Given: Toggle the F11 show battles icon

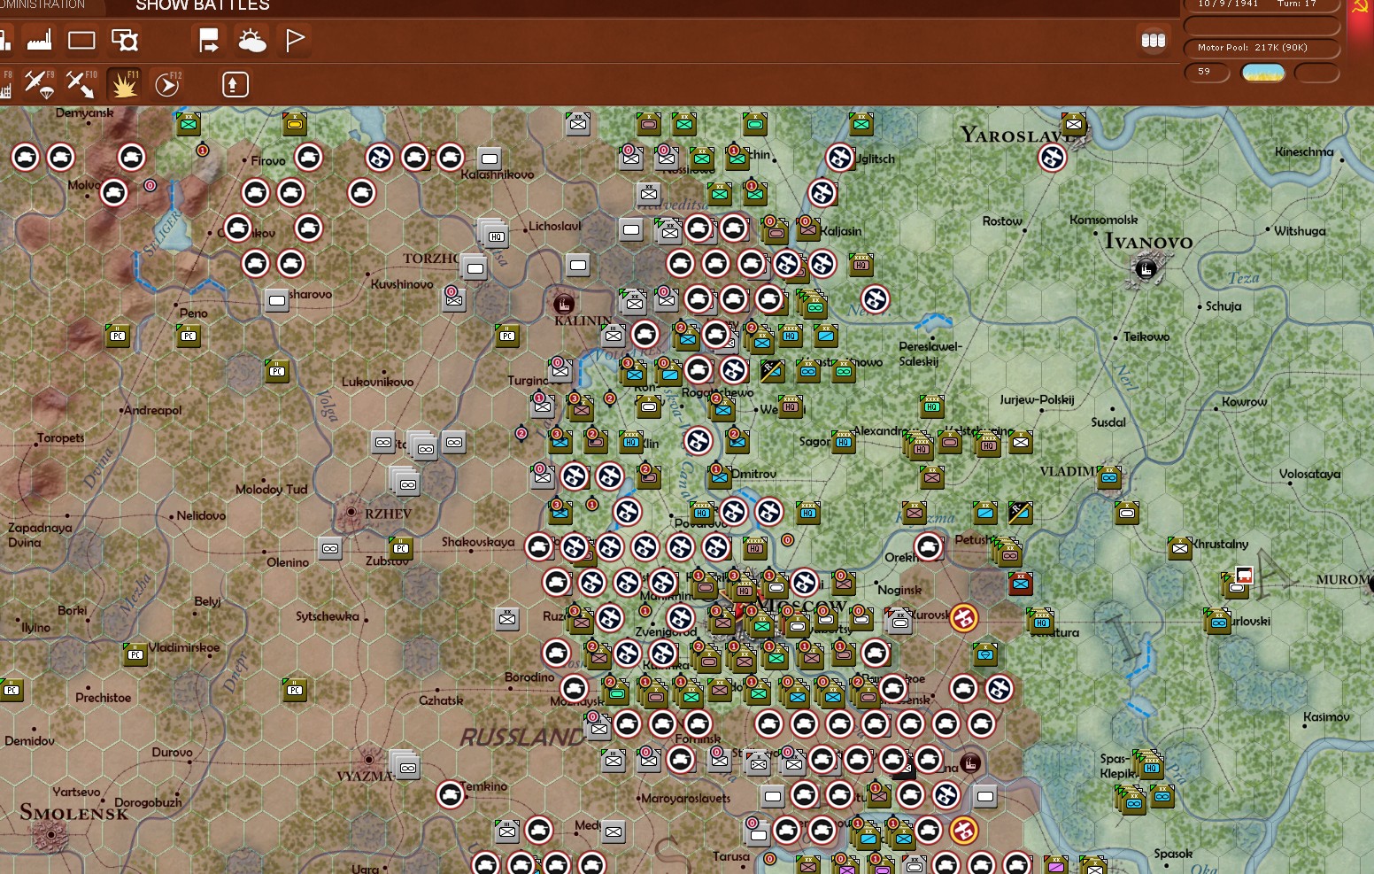Looking at the screenshot, I should click(x=123, y=84).
